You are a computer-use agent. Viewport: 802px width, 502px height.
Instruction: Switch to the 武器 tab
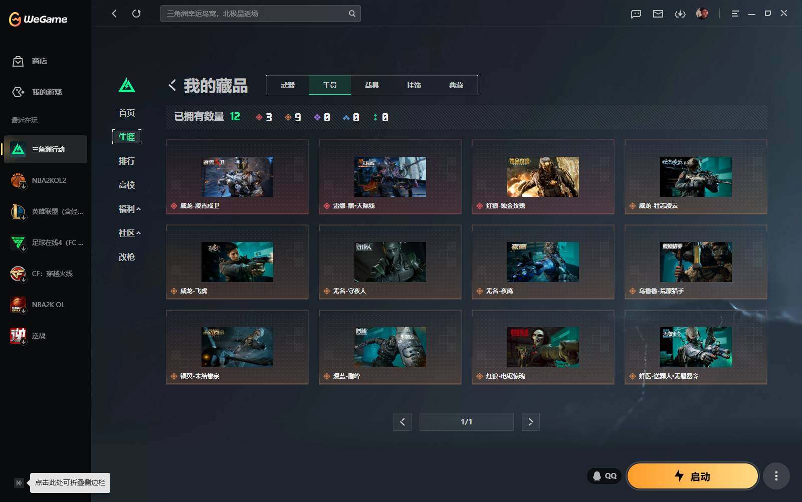[x=288, y=85]
